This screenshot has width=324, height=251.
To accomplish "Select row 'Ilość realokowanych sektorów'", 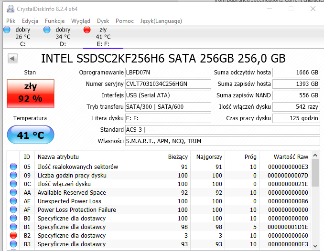I will point(159,167).
